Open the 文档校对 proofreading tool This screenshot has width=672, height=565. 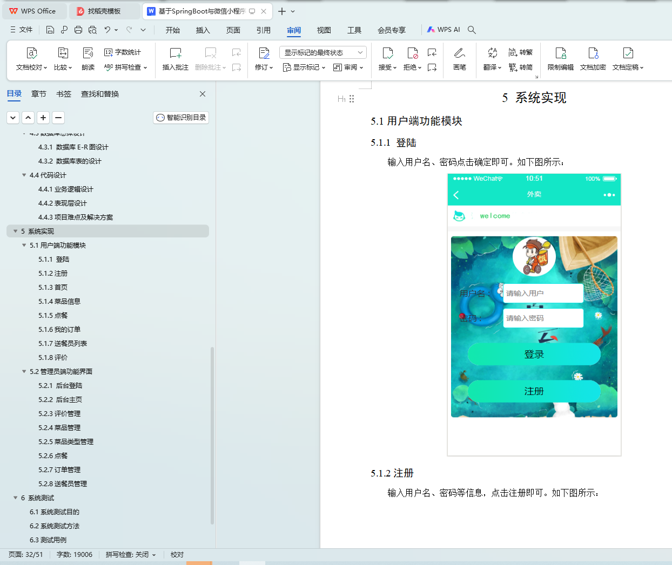[31, 59]
